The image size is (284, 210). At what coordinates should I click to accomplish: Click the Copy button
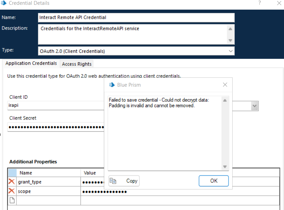124,181
